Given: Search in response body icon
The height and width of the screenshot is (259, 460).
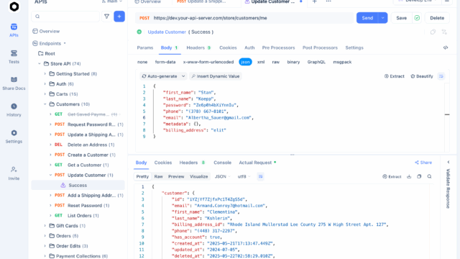Looking at the screenshot, I should (430, 176).
